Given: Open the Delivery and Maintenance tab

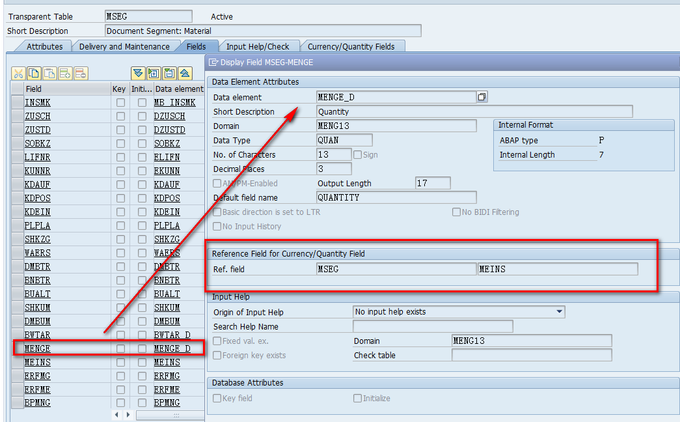Looking at the screenshot, I should click(x=126, y=46).
